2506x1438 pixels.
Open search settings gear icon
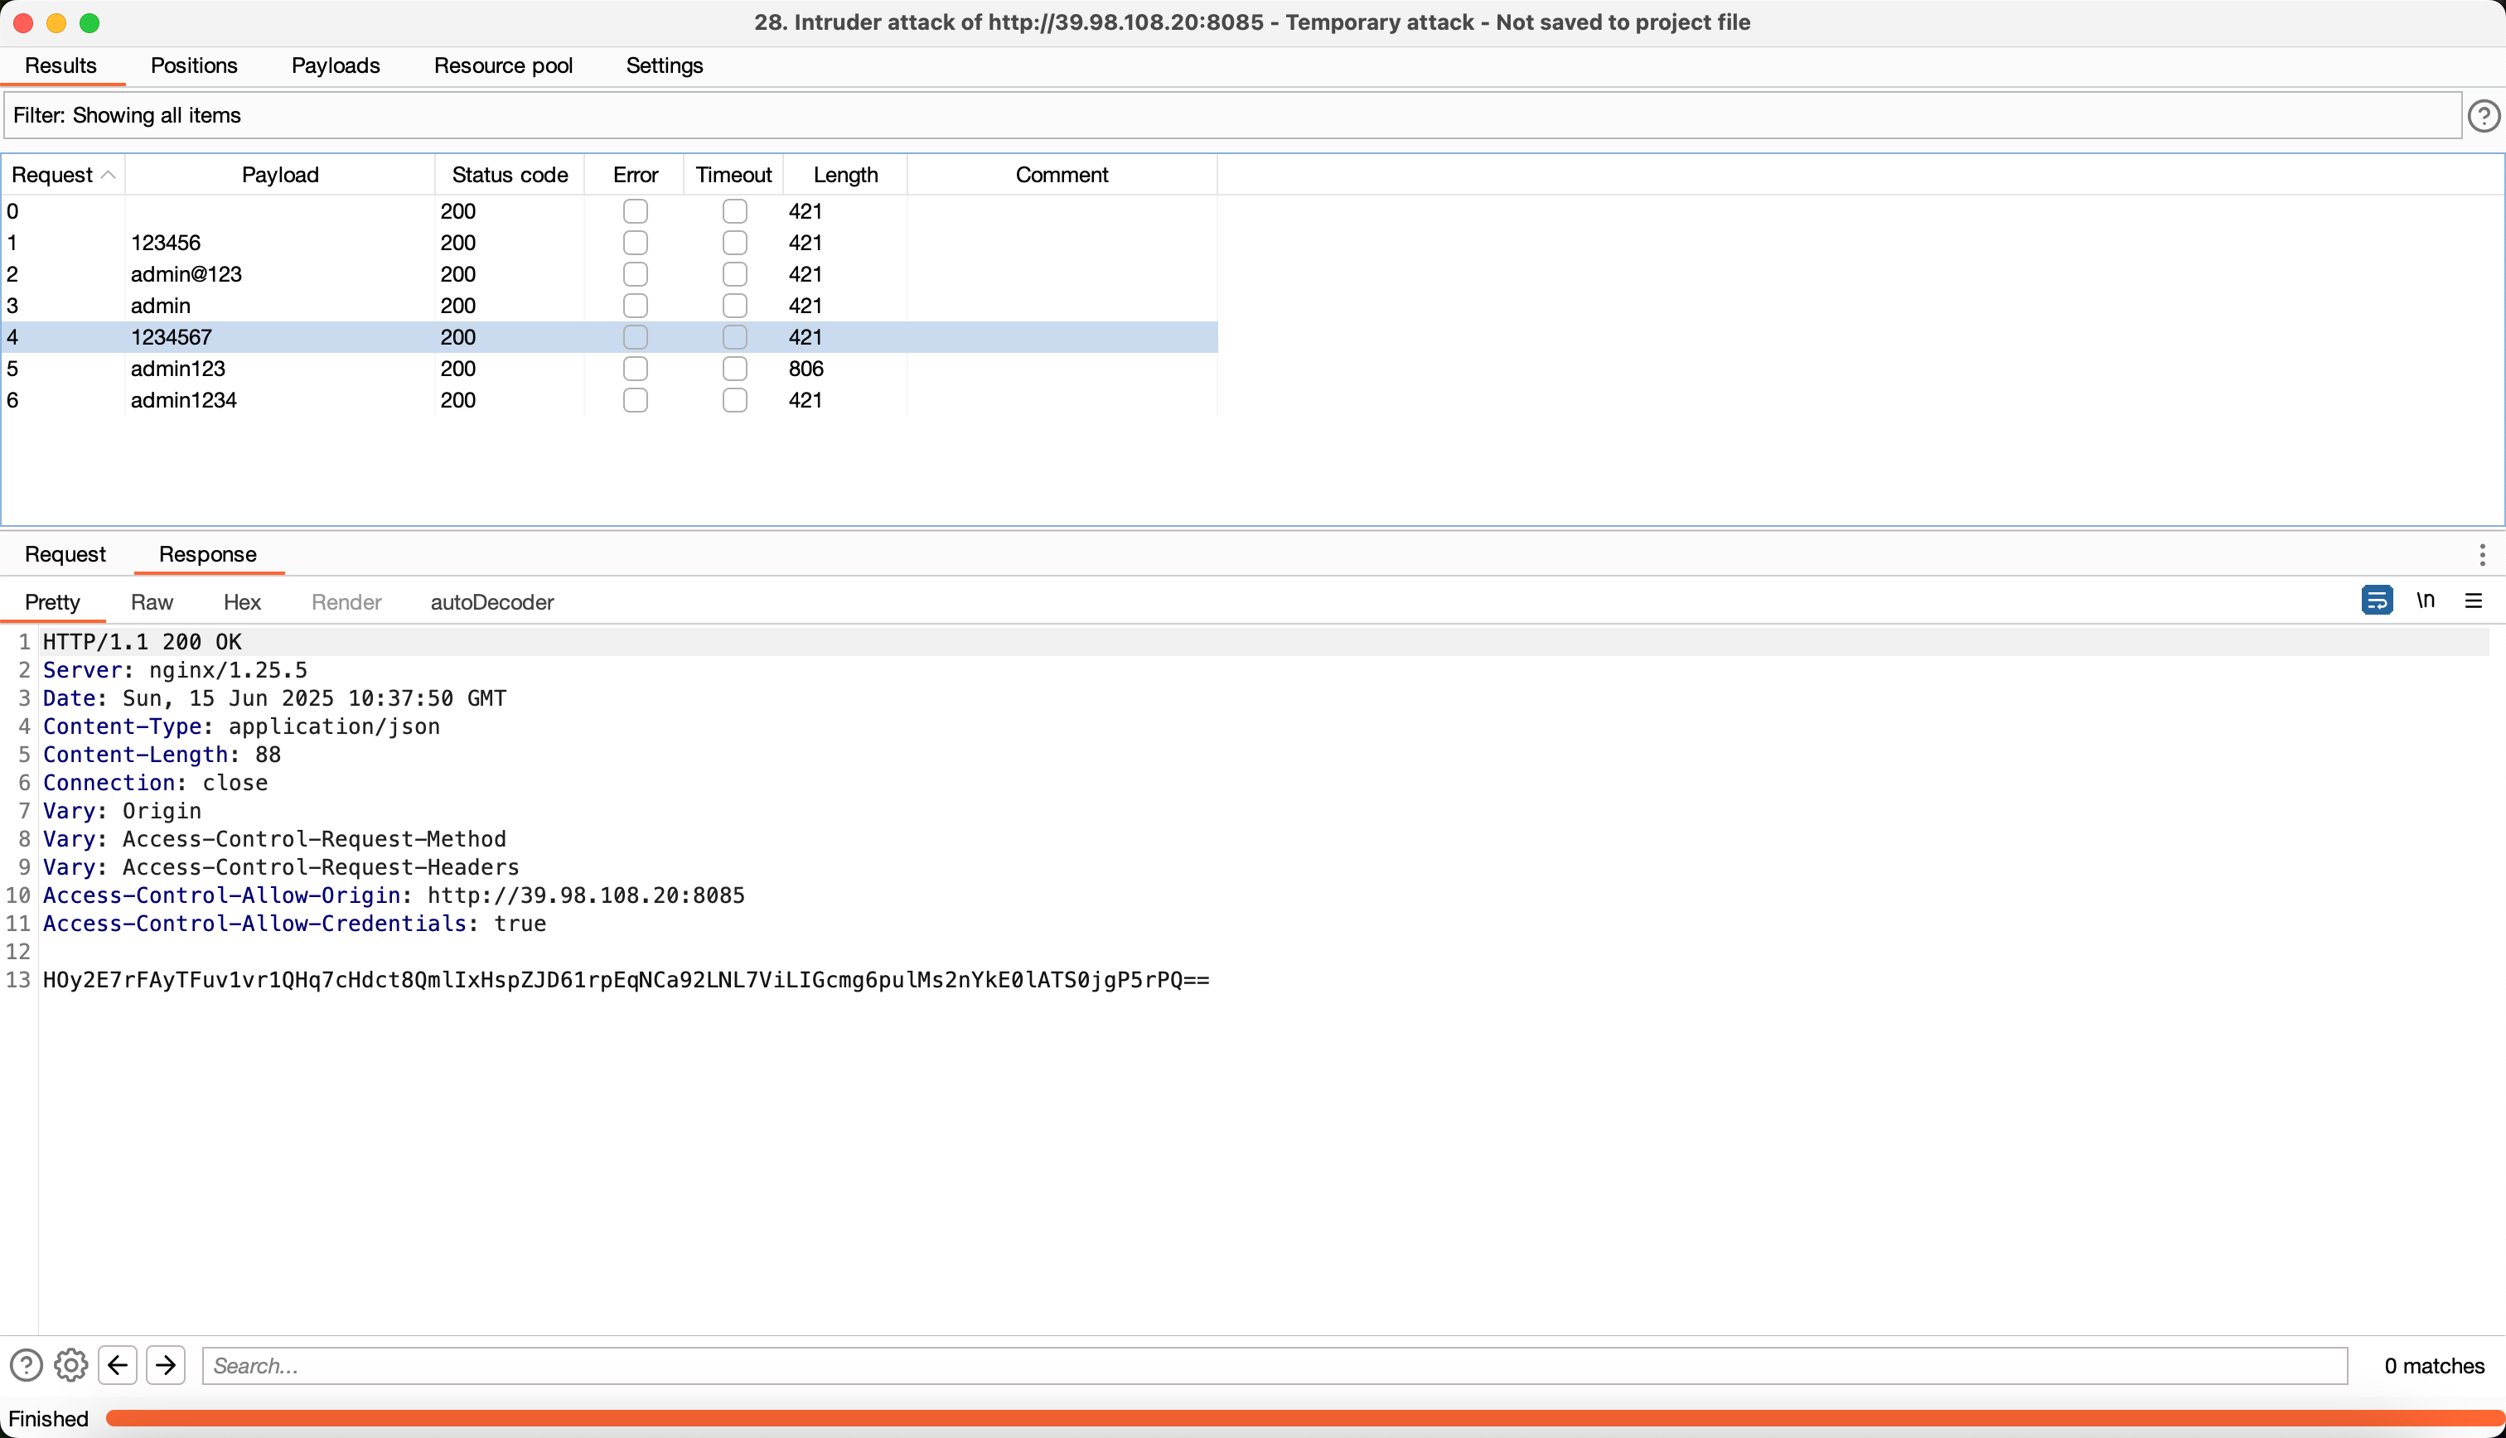[x=71, y=1365]
